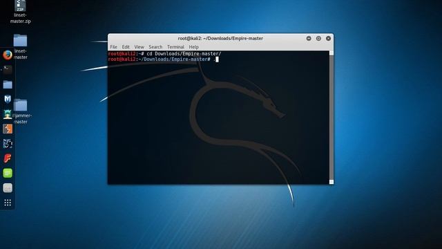Open the terminal Search menu
The height and width of the screenshot is (249, 442).
pos(155,47)
